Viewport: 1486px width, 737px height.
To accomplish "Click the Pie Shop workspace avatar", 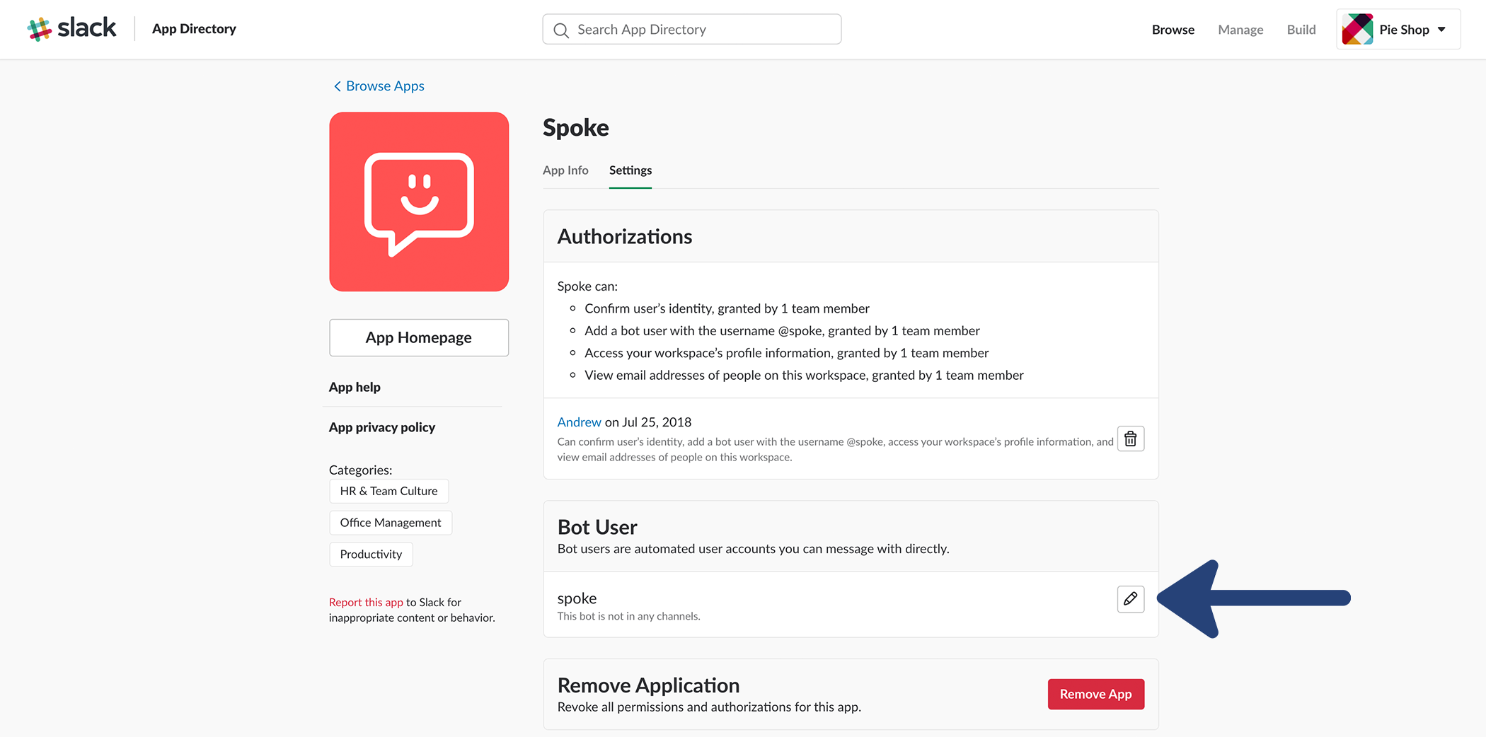I will point(1357,29).
